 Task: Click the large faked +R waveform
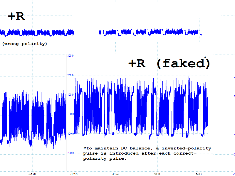pos(141,109)
